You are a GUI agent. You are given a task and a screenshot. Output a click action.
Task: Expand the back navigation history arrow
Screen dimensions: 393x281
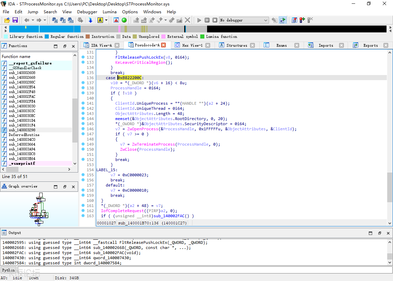[x=32, y=20]
